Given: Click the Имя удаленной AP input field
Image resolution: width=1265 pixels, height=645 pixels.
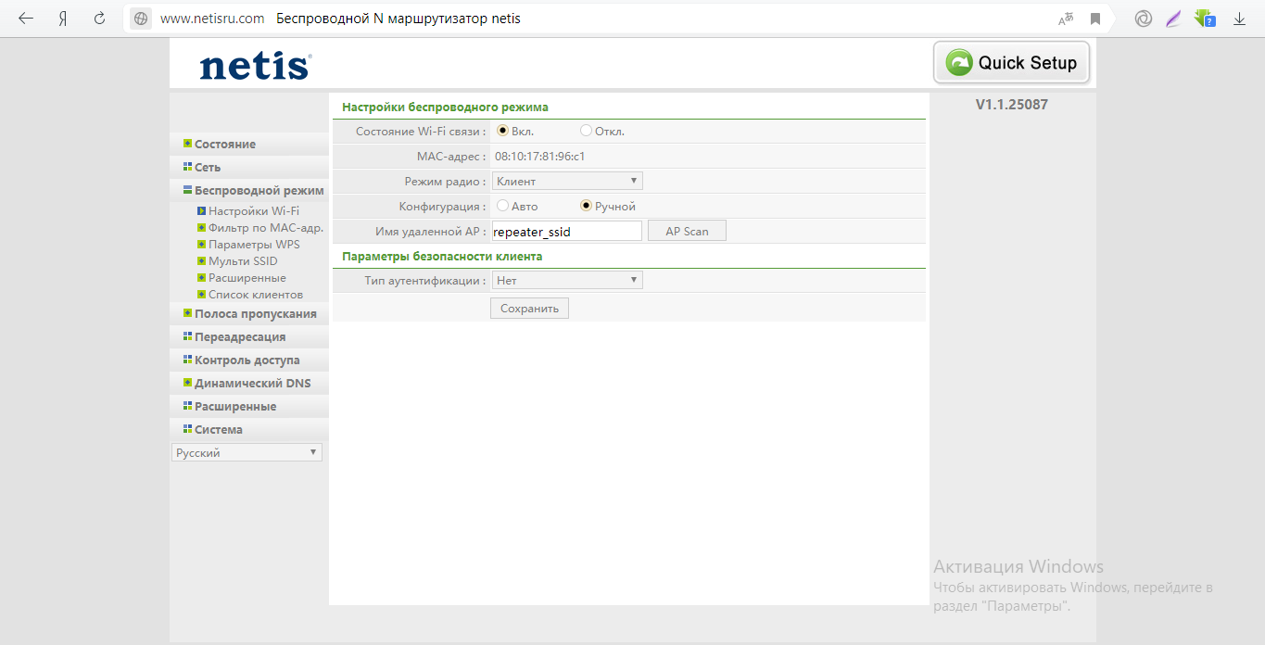Looking at the screenshot, I should click(567, 231).
